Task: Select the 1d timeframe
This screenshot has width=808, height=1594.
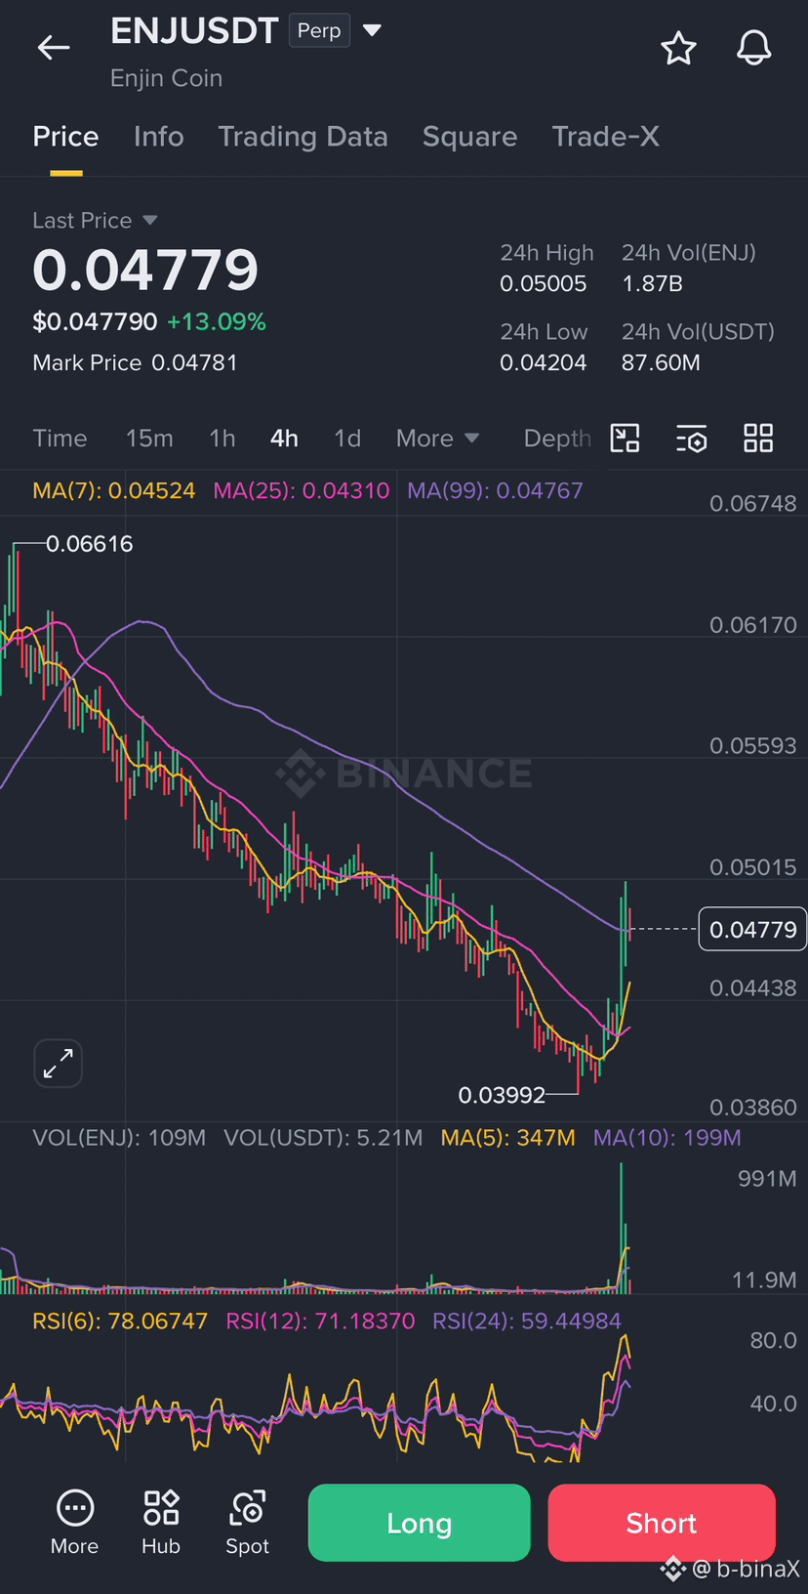Action: click(347, 439)
